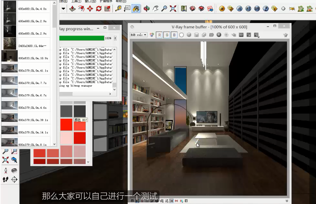
Task: Open V-Ray material editor (M) icon
Action: coord(222,9)
